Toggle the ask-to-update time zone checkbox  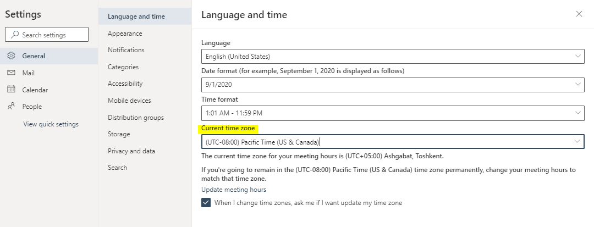coord(206,202)
